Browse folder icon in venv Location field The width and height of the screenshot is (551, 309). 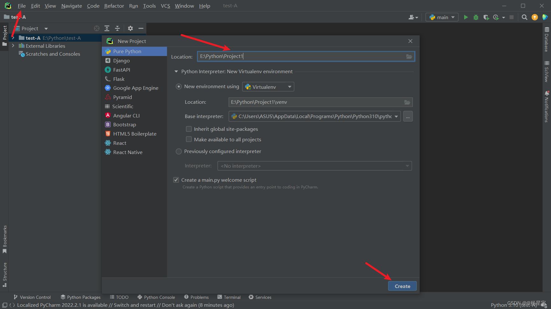pyautogui.click(x=407, y=102)
